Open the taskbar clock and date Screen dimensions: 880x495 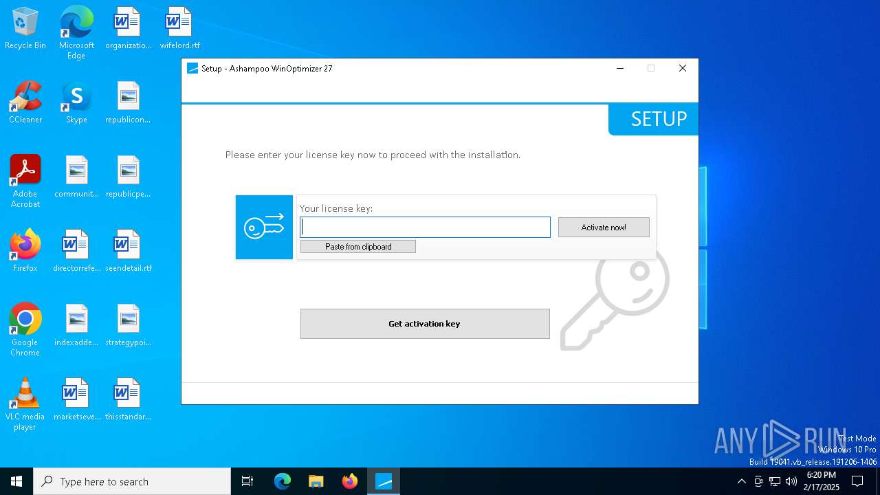coord(822,481)
